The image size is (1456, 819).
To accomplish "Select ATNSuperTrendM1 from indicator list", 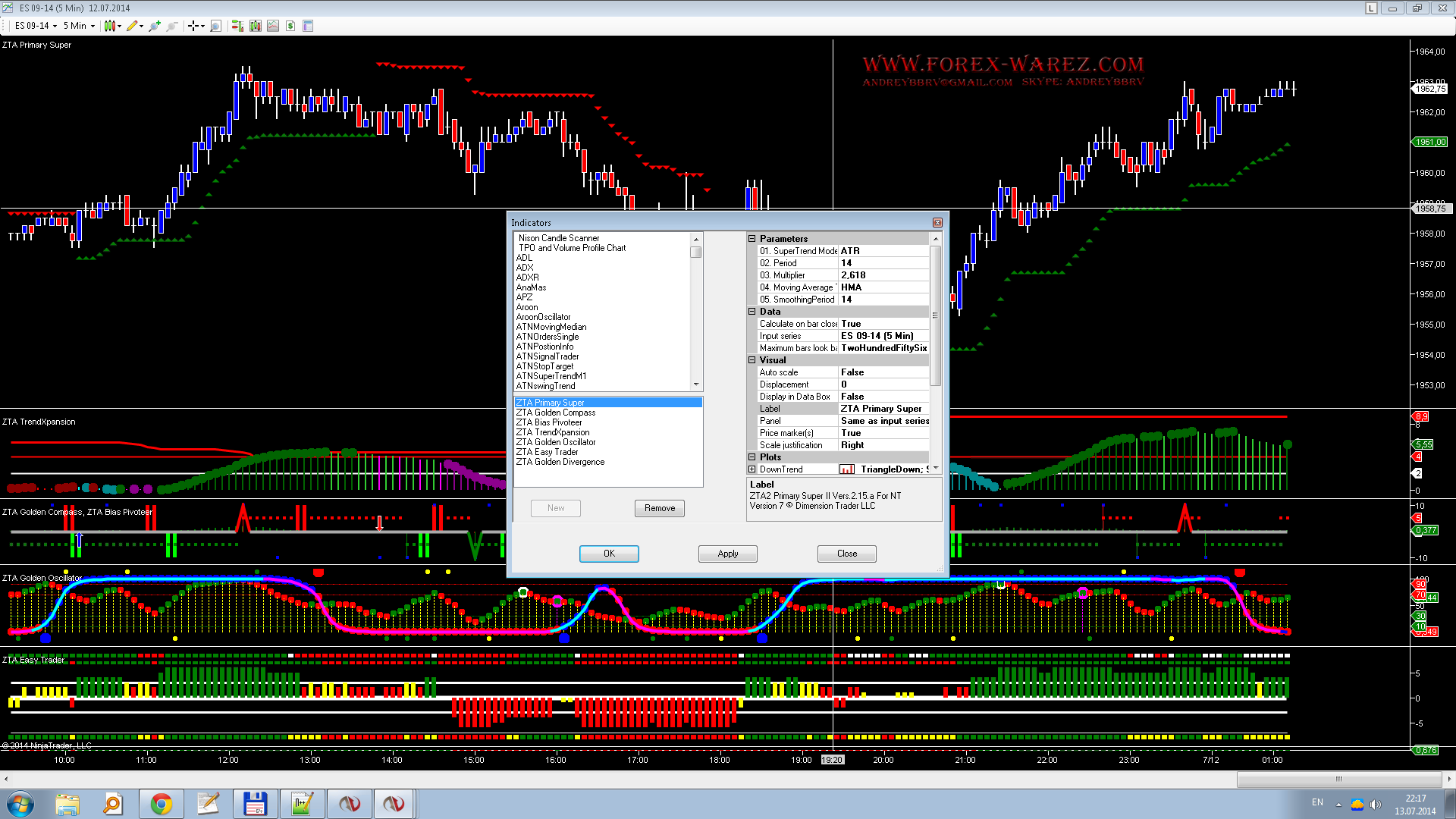I will 551,376.
